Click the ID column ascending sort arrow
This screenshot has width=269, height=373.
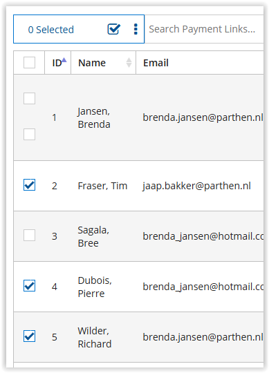64,60
